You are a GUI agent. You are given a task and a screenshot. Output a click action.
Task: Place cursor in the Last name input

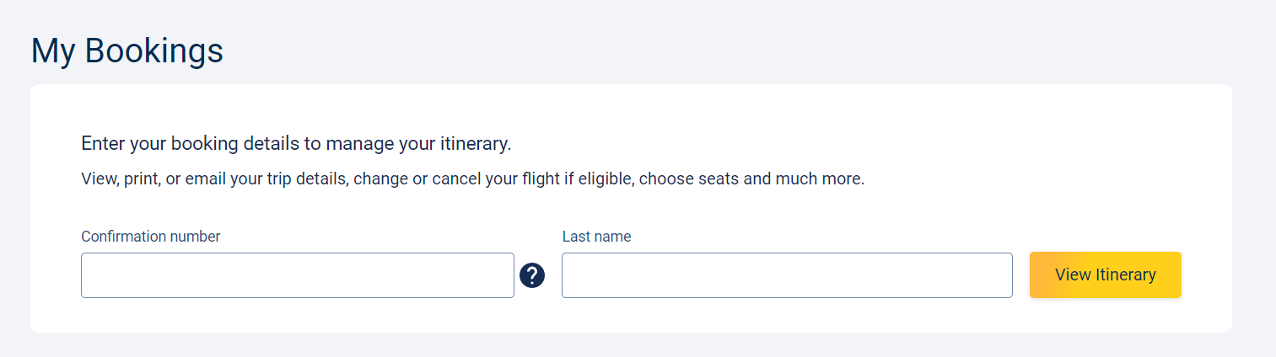pos(787,275)
